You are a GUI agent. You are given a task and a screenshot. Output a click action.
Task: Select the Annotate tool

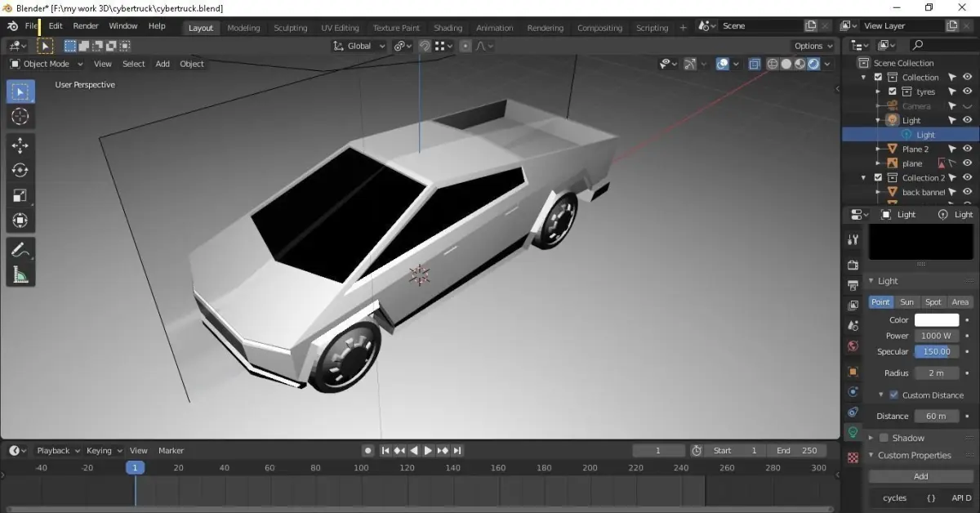tap(20, 250)
